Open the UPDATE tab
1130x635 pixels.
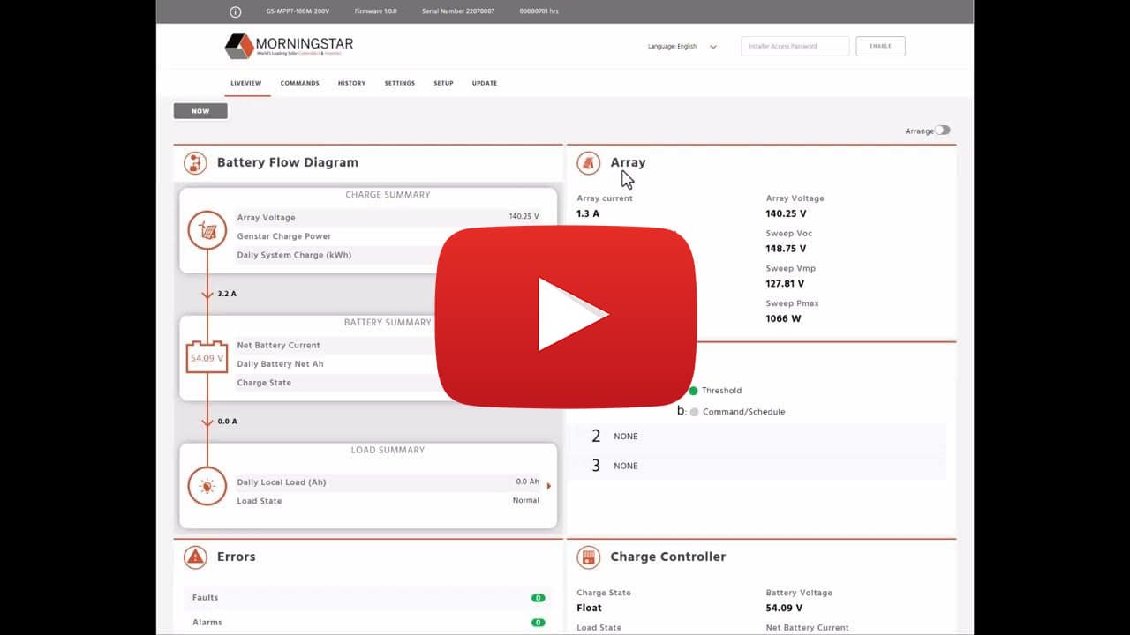485,83
